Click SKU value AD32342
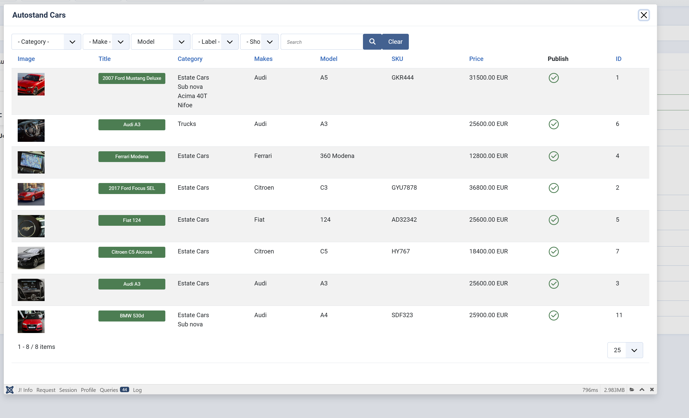Screen dimensions: 689x418 point(404,219)
